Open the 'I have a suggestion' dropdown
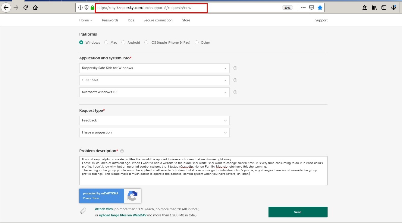This screenshot has height=223, width=402. tap(154, 133)
